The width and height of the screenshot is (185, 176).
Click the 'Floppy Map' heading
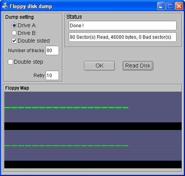pyautogui.click(x=17, y=88)
